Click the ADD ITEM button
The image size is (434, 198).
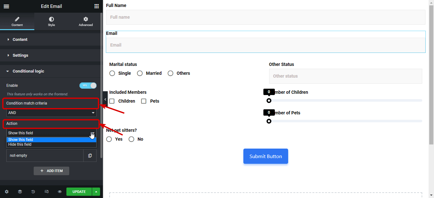tap(51, 171)
